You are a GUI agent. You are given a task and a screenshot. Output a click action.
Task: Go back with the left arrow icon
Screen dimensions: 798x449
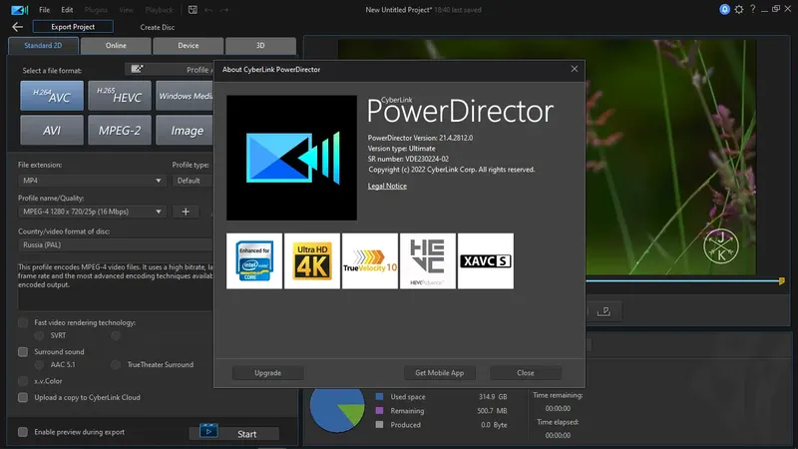[17, 27]
